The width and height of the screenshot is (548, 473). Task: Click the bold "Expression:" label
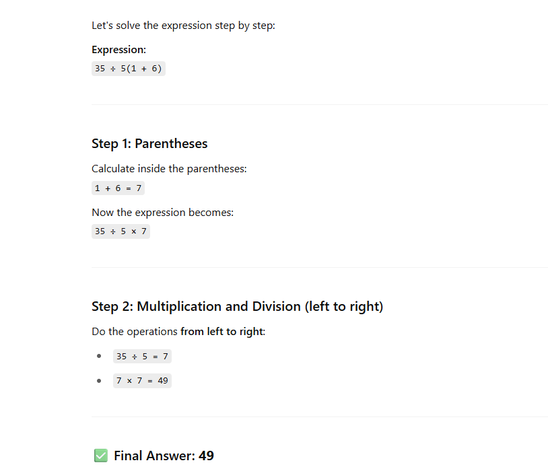coord(118,50)
